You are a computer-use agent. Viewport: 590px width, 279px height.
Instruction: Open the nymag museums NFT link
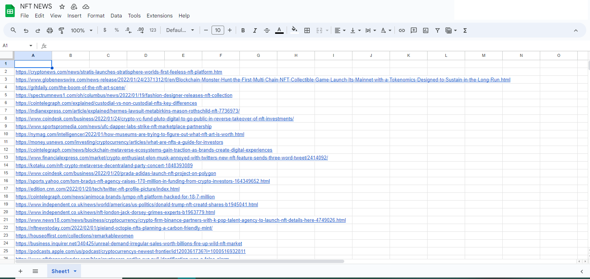point(130,134)
